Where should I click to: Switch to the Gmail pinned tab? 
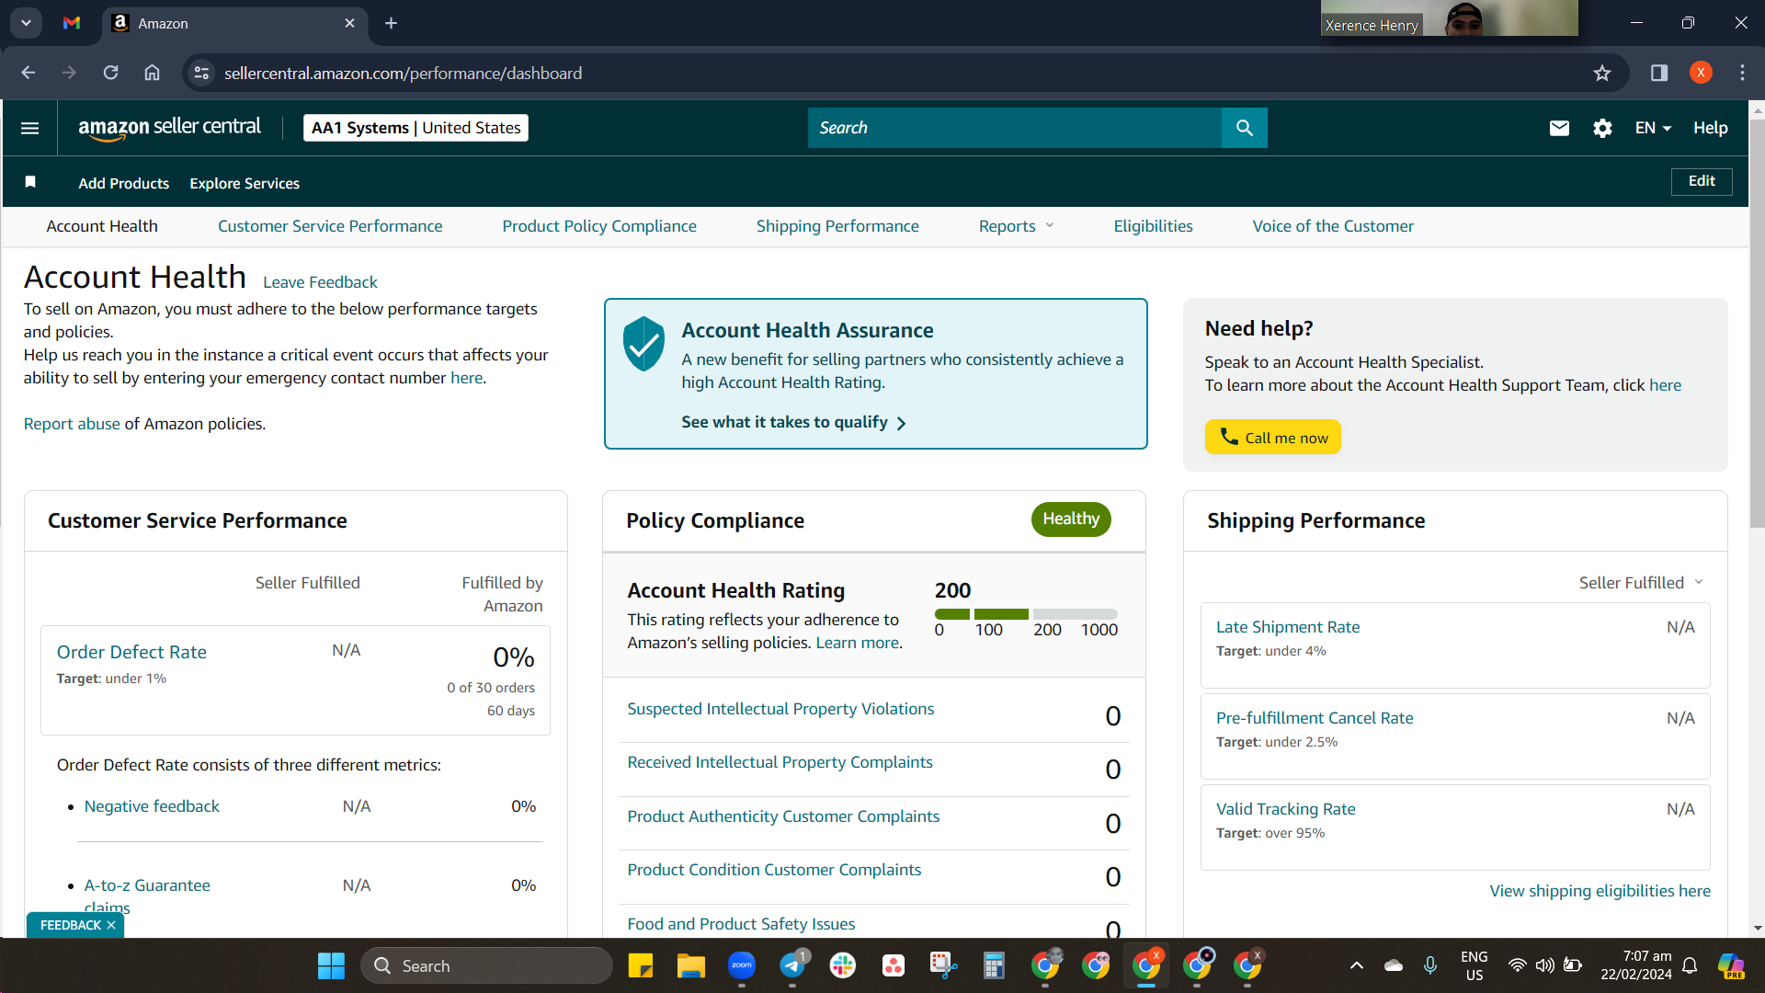click(x=72, y=23)
